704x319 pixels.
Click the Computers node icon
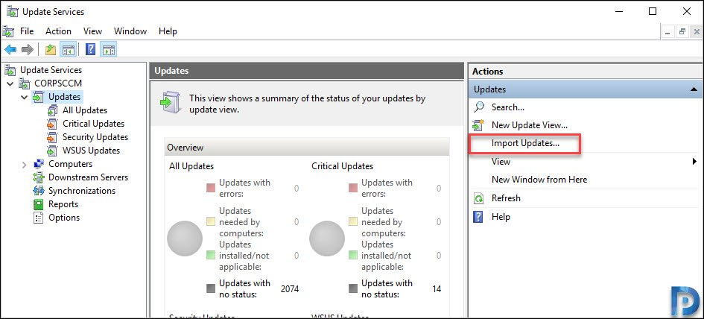pos(39,165)
